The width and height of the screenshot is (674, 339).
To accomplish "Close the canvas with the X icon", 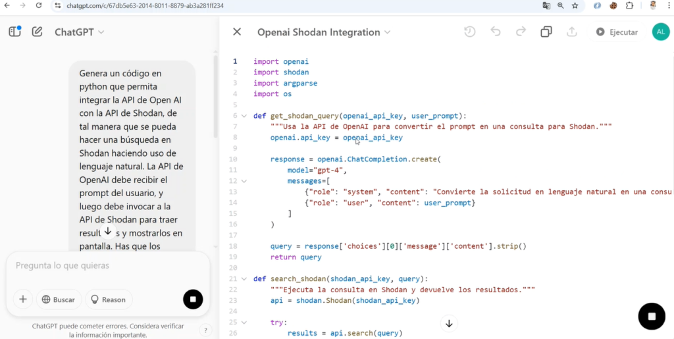I will coord(237,32).
